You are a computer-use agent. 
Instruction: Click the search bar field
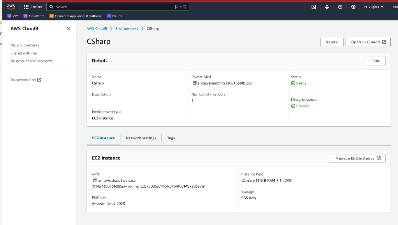tap(118, 7)
